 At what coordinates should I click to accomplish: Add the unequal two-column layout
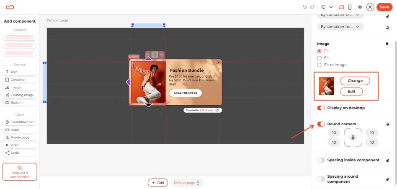coord(20,53)
